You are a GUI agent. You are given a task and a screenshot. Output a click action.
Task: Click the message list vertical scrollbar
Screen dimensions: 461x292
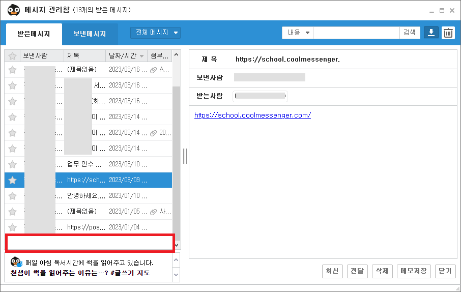click(x=176, y=153)
